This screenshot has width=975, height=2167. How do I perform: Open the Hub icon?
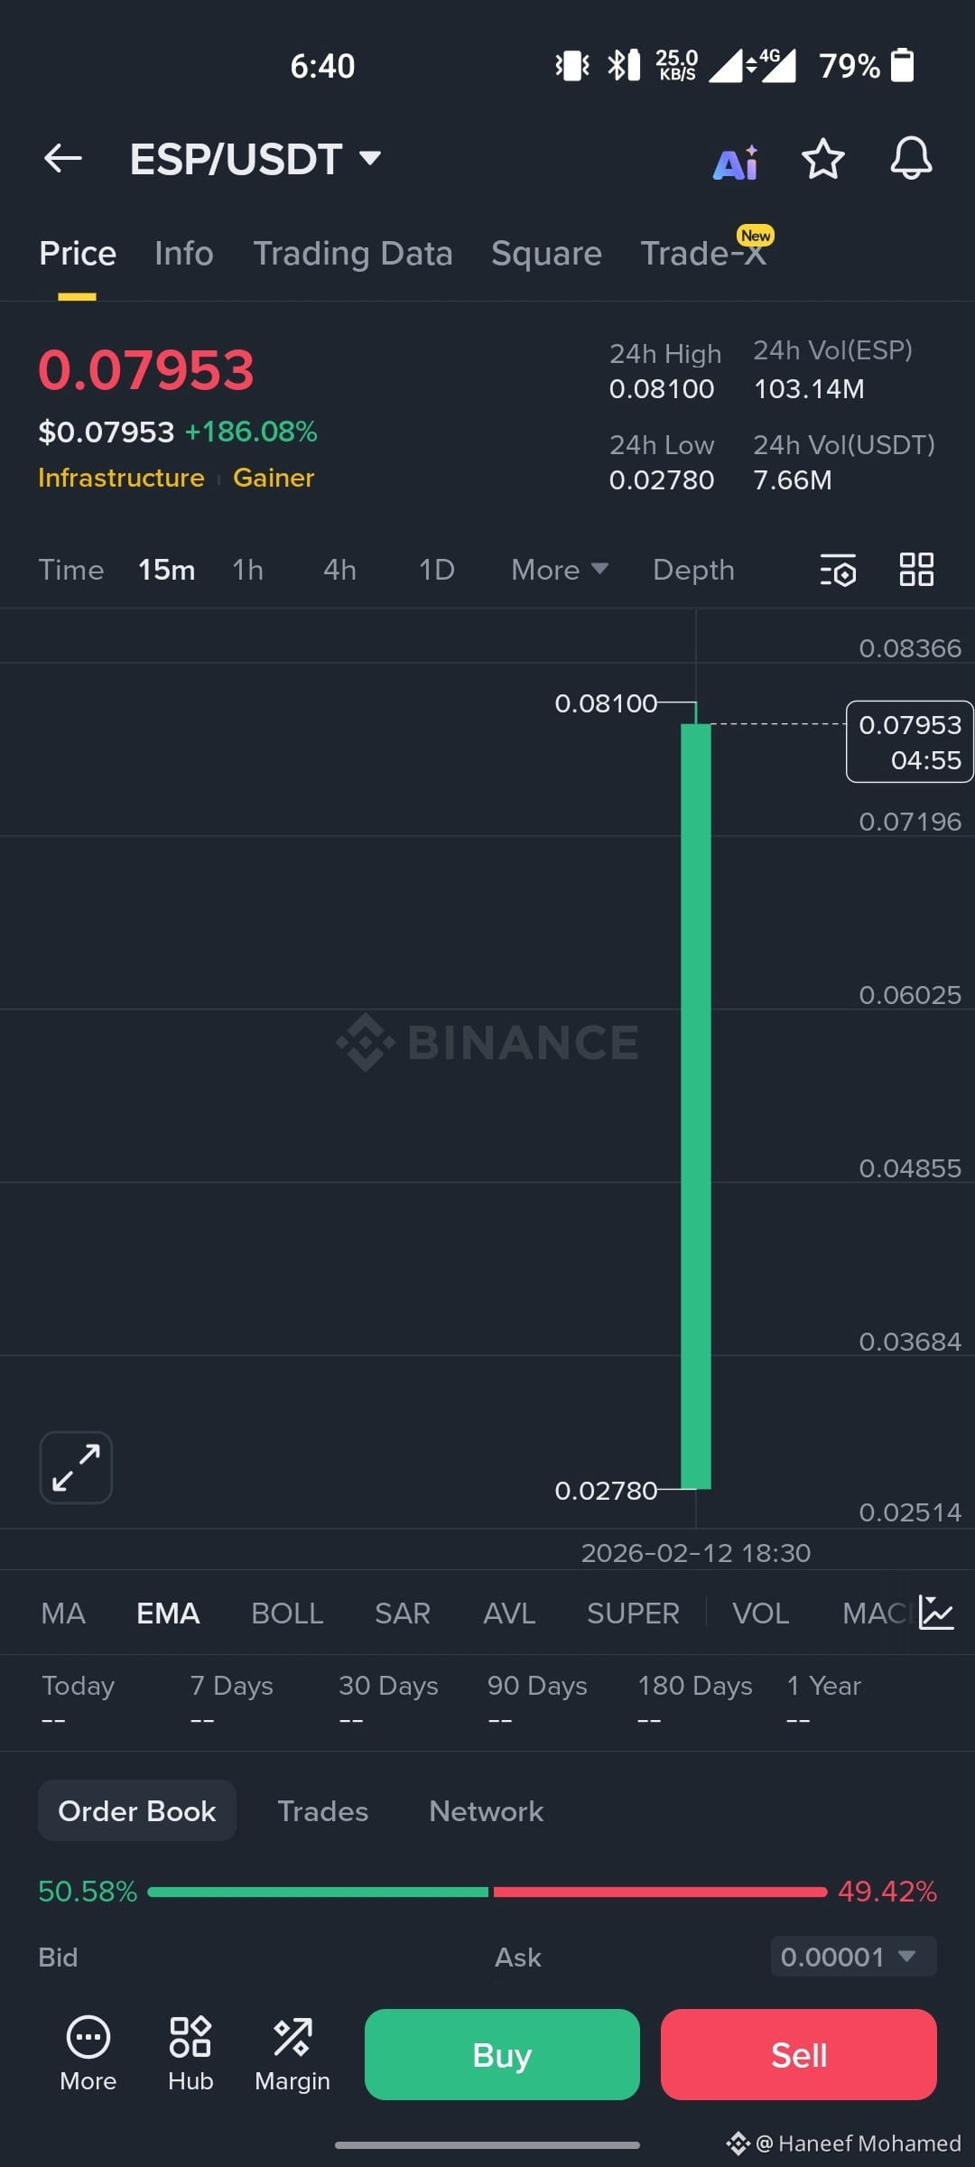[190, 2054]
